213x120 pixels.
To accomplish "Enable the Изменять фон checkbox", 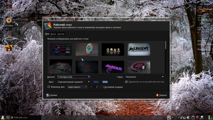I will pos(49,87).
